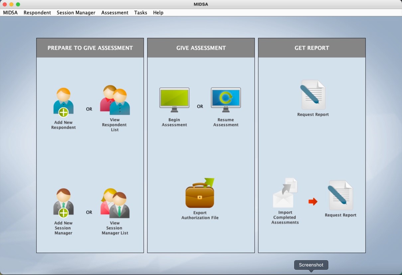Click the Screenshot tooltip label
The image size is (402, 275).
point(311,265)
